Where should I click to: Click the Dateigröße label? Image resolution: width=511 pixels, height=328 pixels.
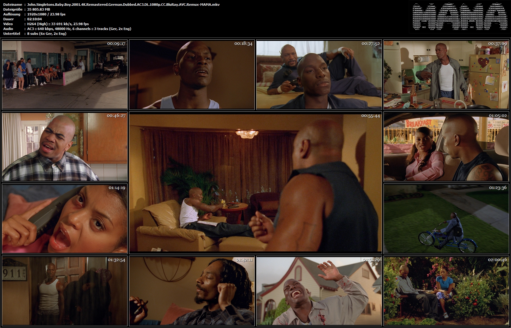(x=13, y=9)
